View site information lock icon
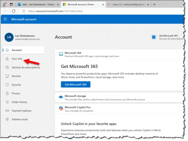Screen dimensions: 188x141 (24, 11)
